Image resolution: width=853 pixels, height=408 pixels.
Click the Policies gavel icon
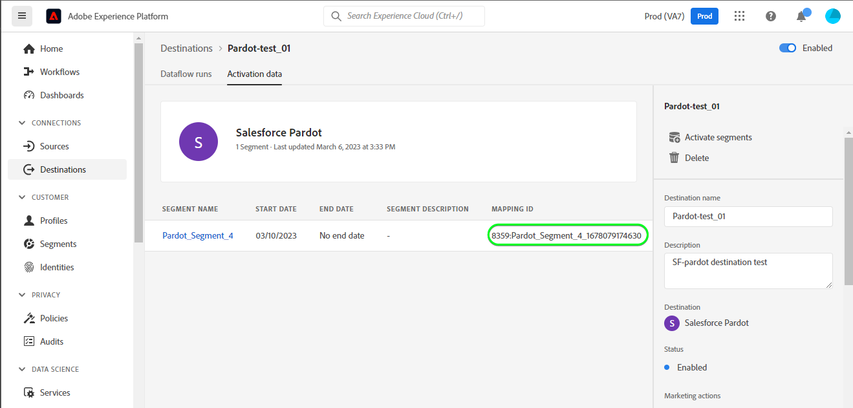pyautogui.click(x=29, y=318)
